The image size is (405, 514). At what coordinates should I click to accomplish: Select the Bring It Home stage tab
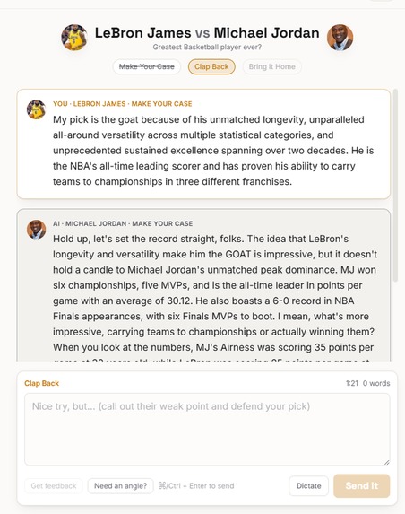[x=271, y=67]
